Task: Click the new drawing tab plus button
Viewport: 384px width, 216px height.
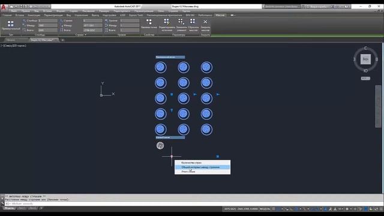Action: (62, 40)
